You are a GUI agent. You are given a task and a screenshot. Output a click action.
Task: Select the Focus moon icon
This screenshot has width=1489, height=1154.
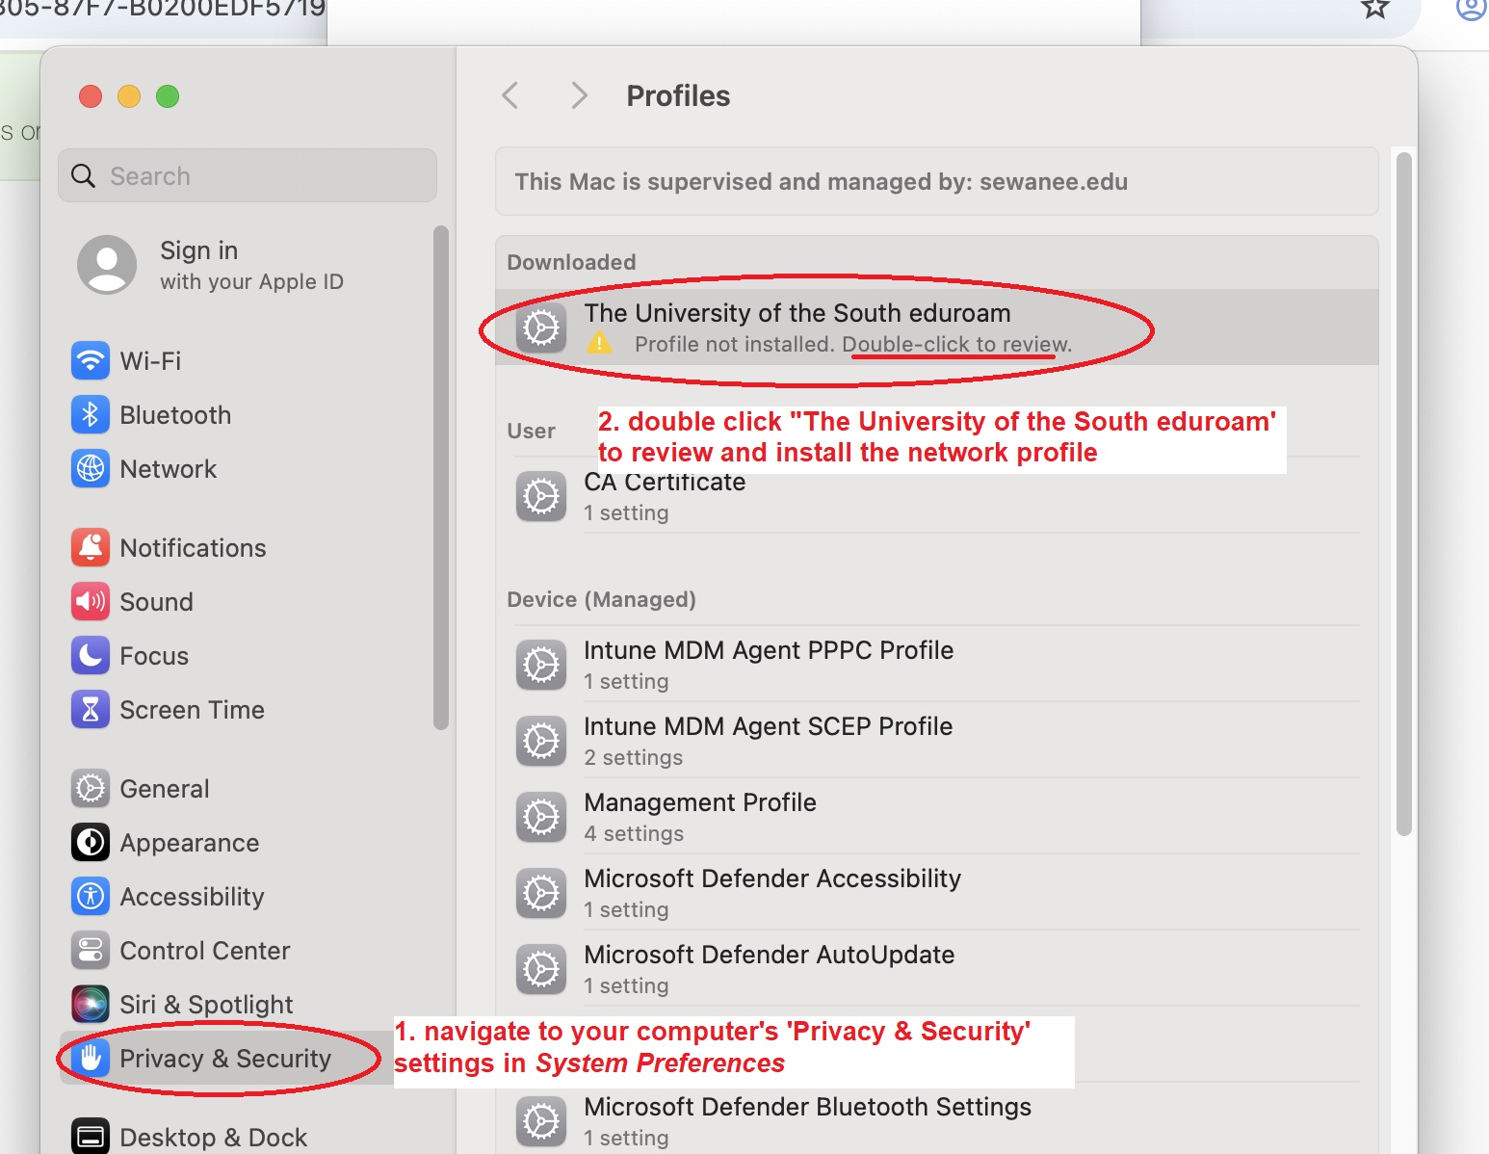(91, 656)
